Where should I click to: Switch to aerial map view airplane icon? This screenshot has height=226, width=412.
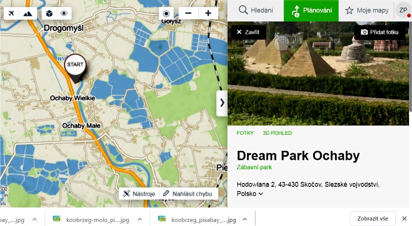coord(11,14)
